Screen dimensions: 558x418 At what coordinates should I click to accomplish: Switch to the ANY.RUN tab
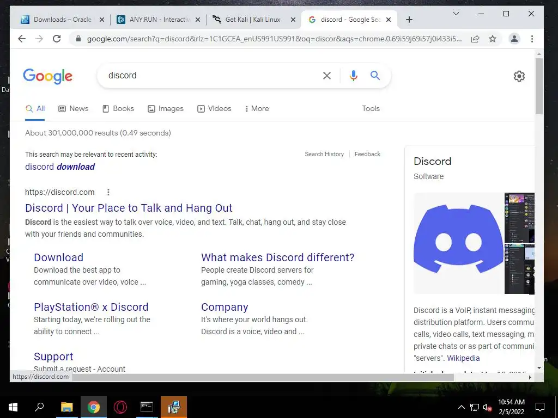[159, 20]
